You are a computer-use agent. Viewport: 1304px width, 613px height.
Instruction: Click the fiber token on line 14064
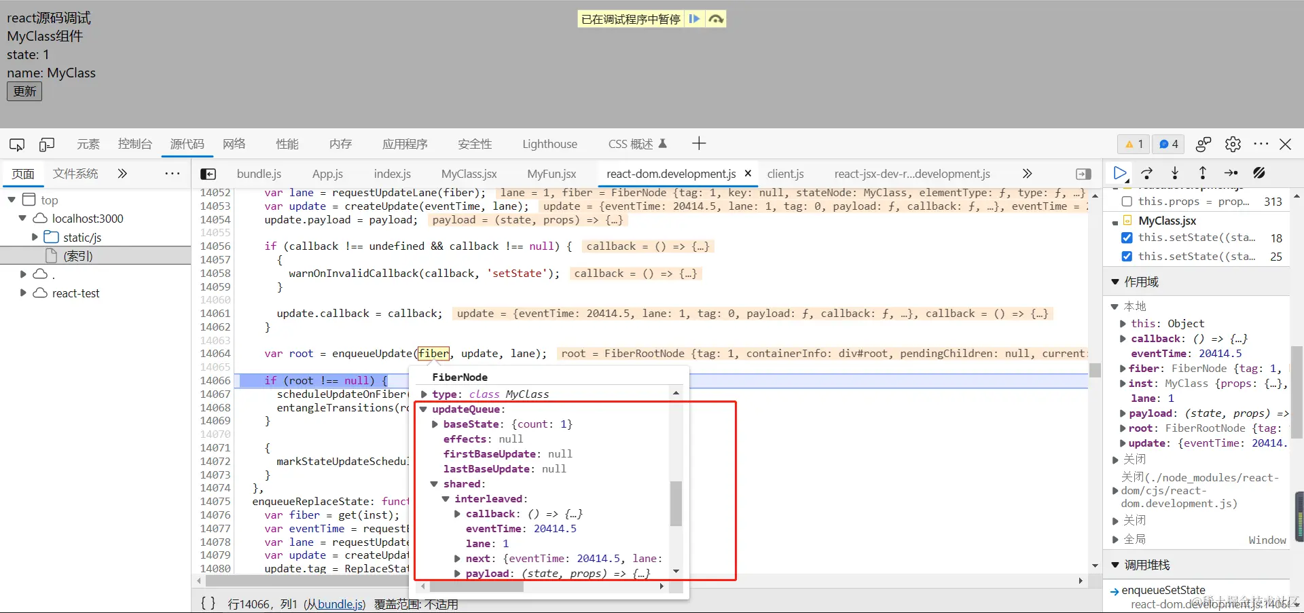[x=434, y=354]
